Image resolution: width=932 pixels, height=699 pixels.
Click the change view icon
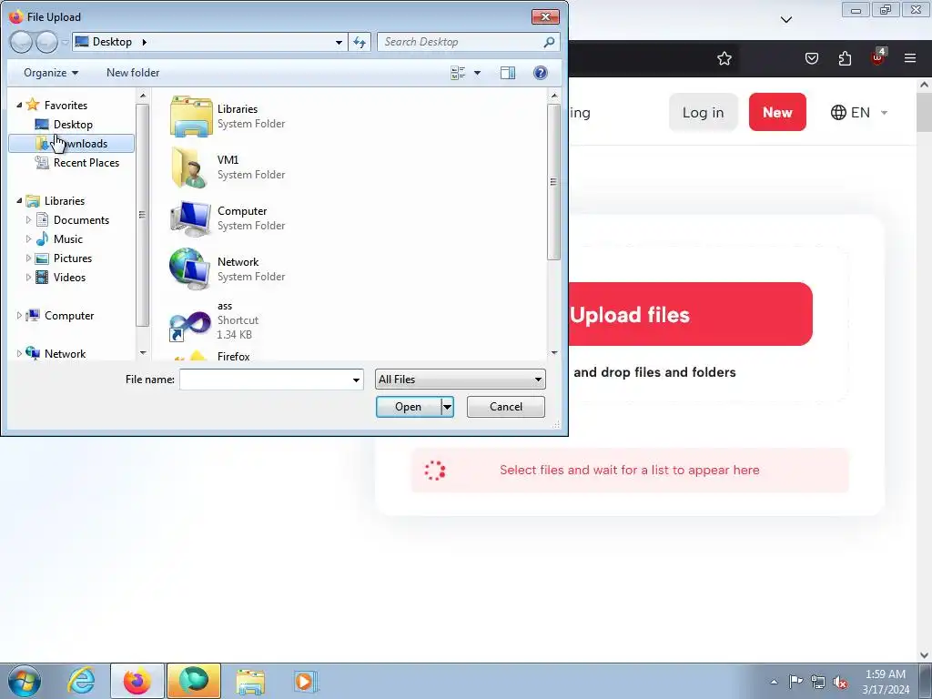459,73
